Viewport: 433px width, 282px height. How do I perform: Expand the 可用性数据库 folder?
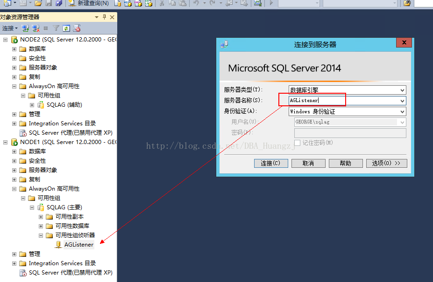(41, 227)
